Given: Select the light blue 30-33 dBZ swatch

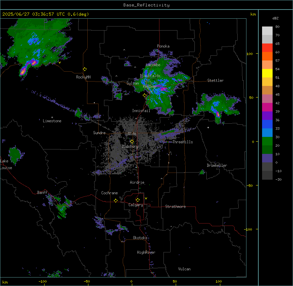Looking at the screenshot, I should pos(267,132).
